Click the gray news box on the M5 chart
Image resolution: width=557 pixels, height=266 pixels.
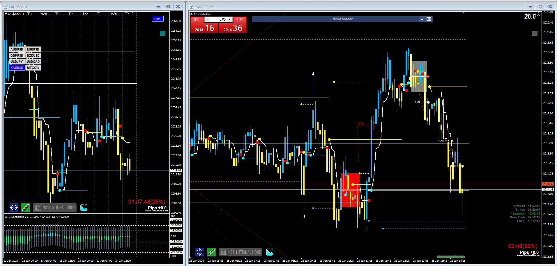[x=419, y=76]
